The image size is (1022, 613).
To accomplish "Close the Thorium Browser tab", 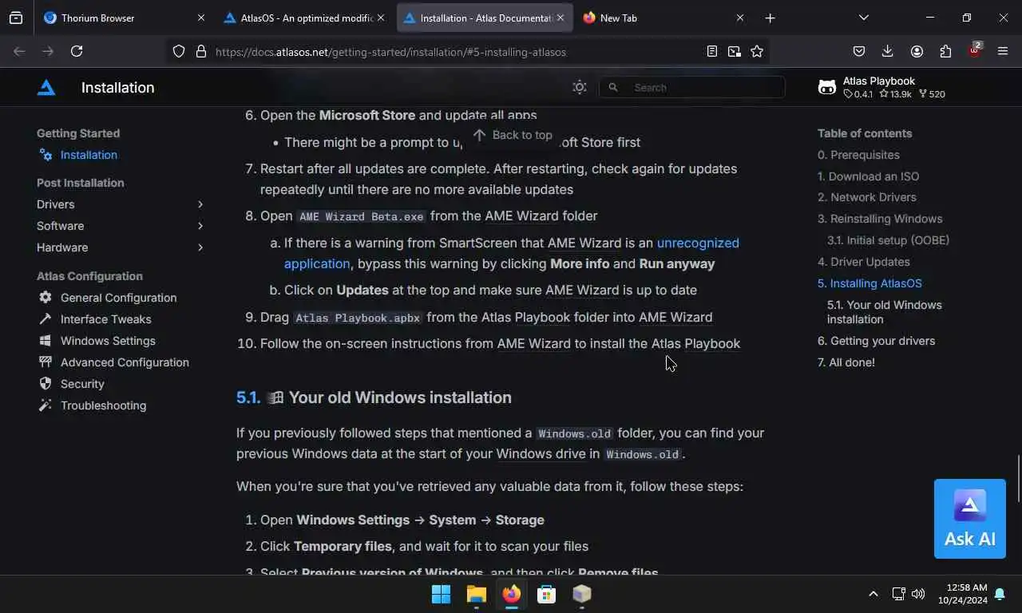I will coord(201,18).
